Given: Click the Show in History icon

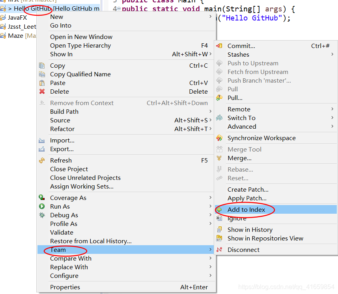Looking at the screenshot, I should click(219, 229).
